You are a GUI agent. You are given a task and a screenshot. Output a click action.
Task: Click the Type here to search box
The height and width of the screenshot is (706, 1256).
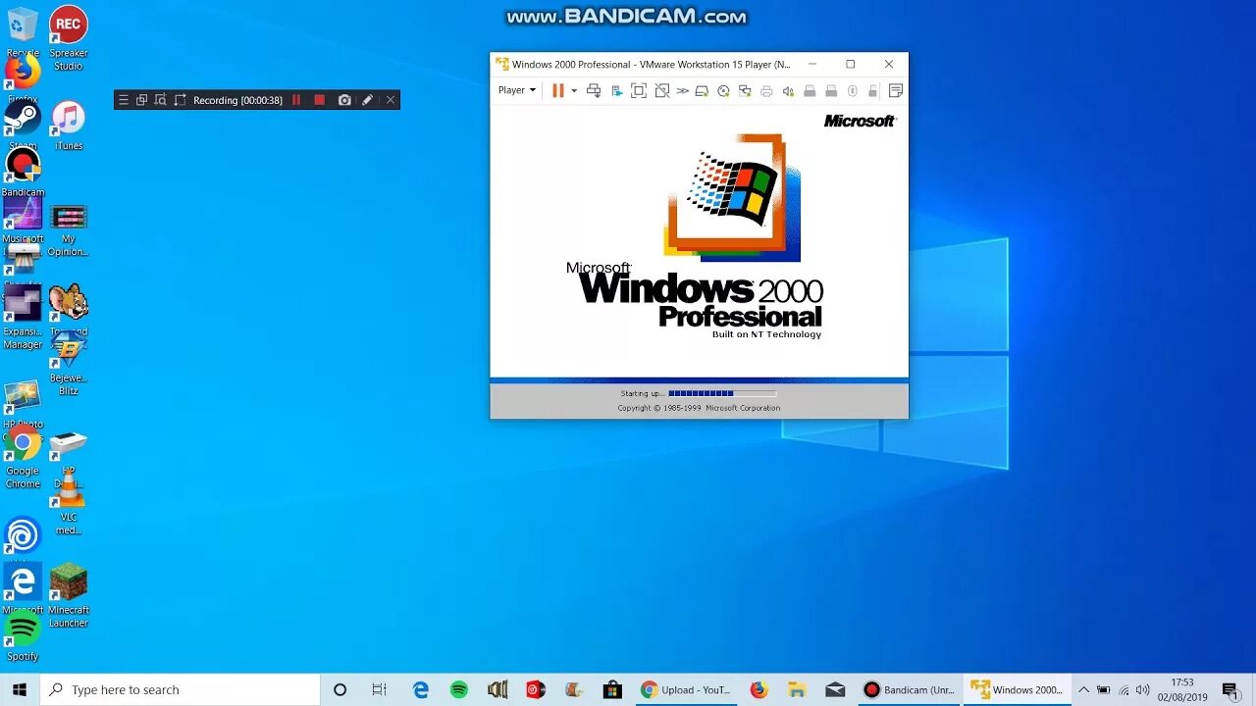181,689
